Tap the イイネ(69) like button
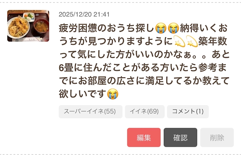 (145, 111)
